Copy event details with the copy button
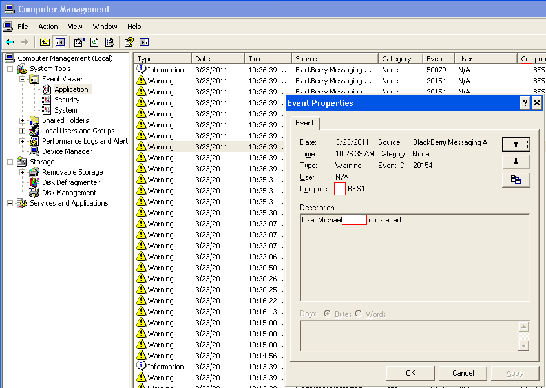Image resolution: width=546 pixels, height=388 pixels. 516,180
